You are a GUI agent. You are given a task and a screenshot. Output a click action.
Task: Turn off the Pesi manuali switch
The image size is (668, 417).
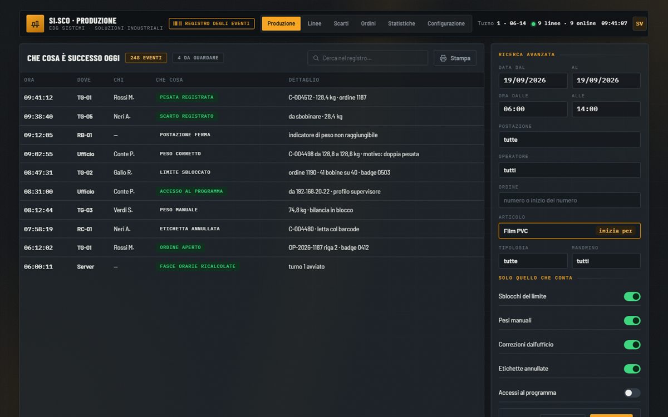[632, 321]
